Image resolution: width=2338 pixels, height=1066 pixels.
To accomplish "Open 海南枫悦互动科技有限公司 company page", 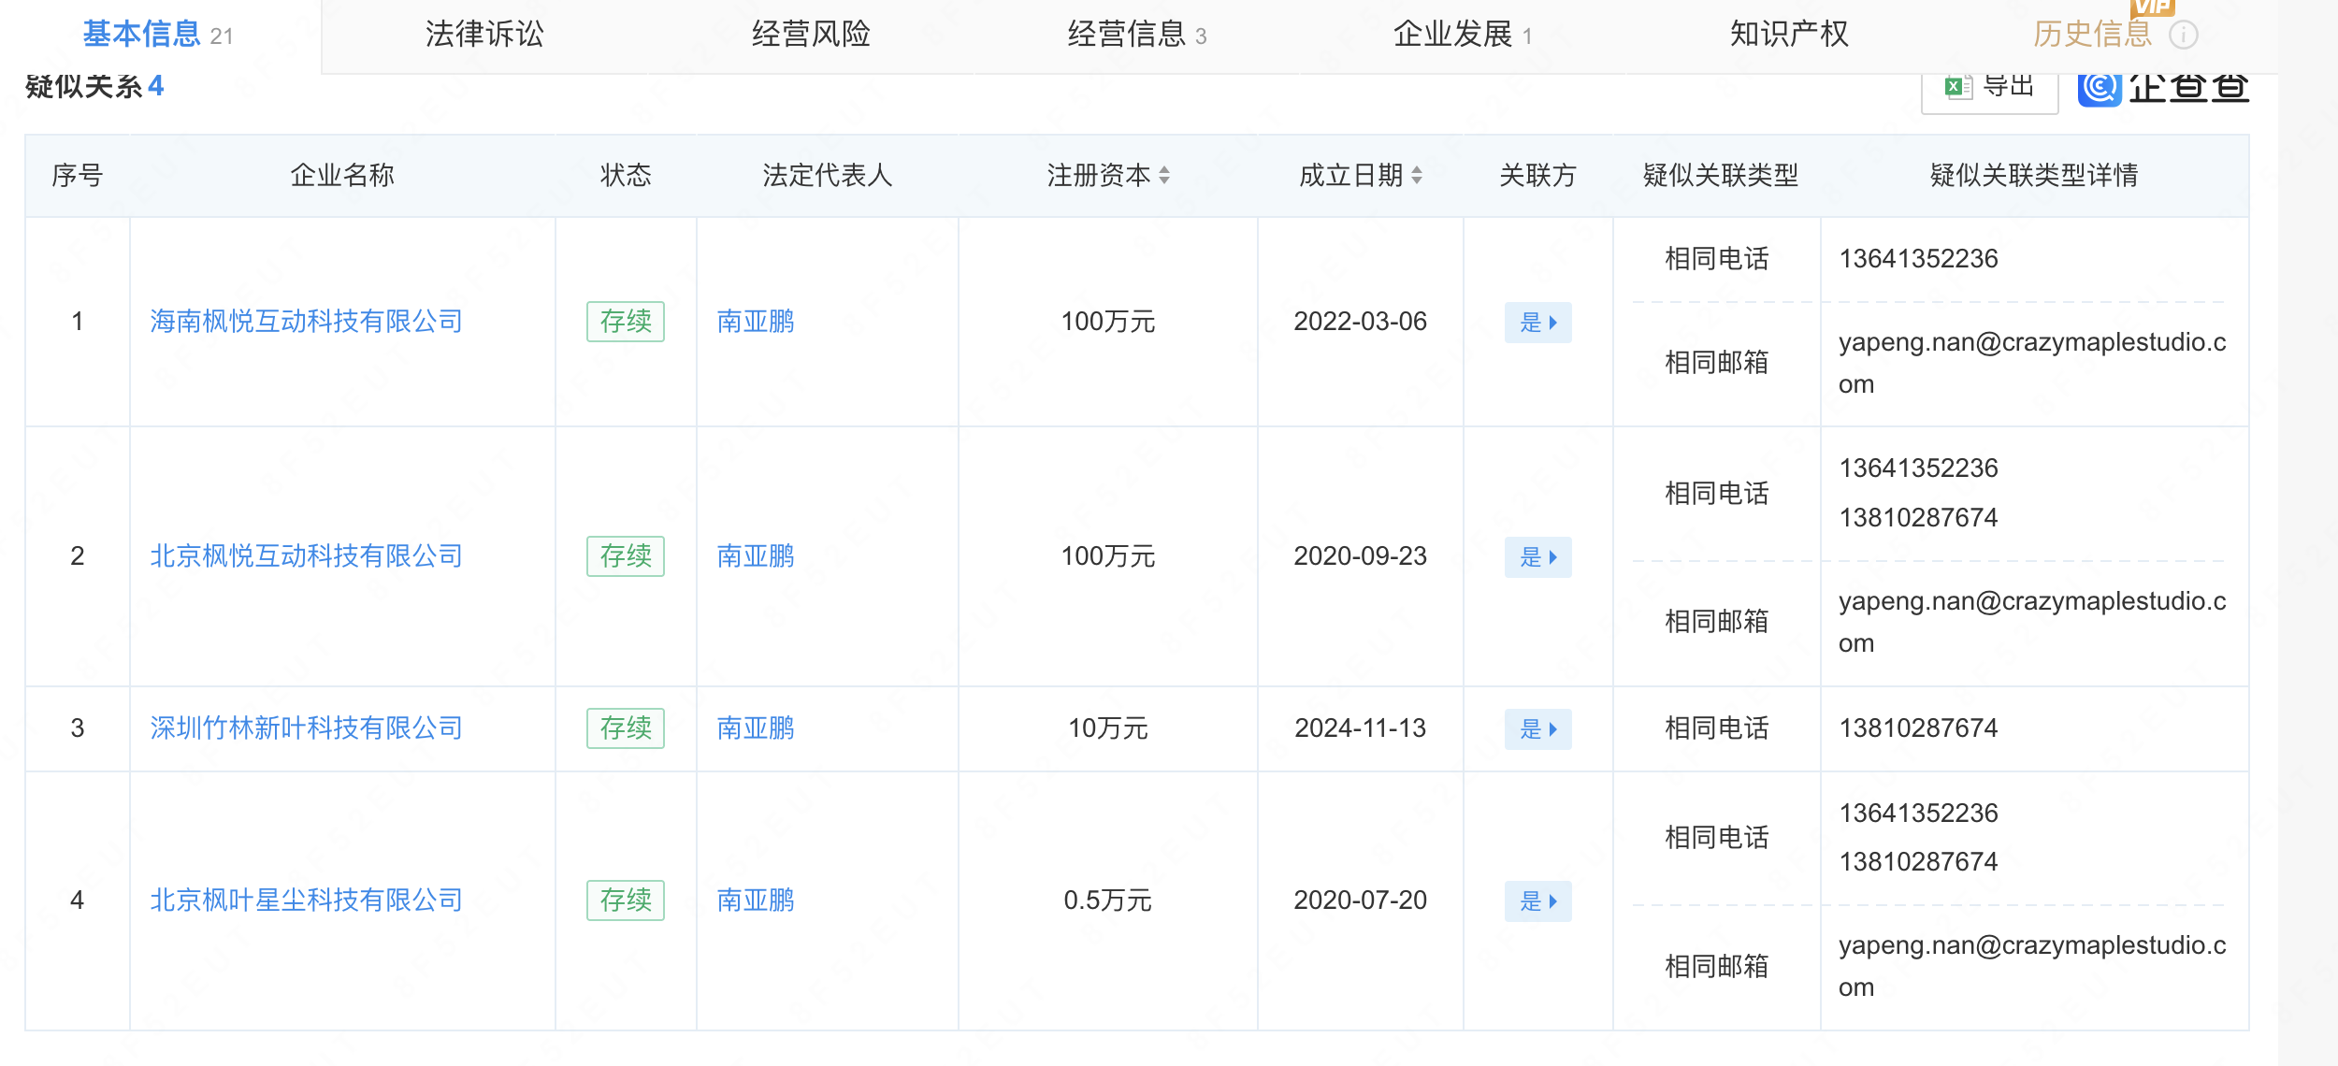I will (x=305, y=322).
